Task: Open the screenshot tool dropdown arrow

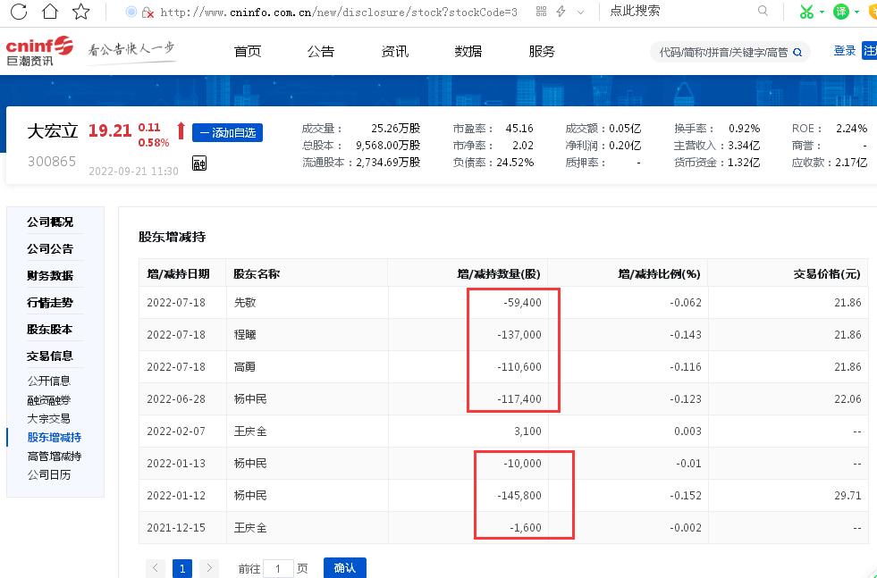Action: tap(821, 13)
